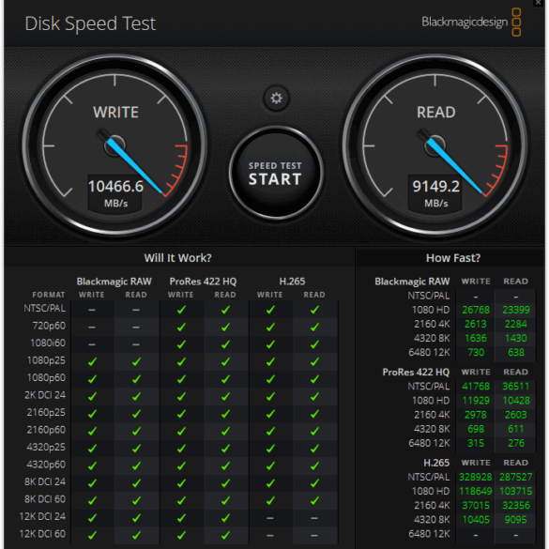Click the Speed Test Start button
Image resolution: width=549 pixels, height=549 pixels.
tap(276, 173)
